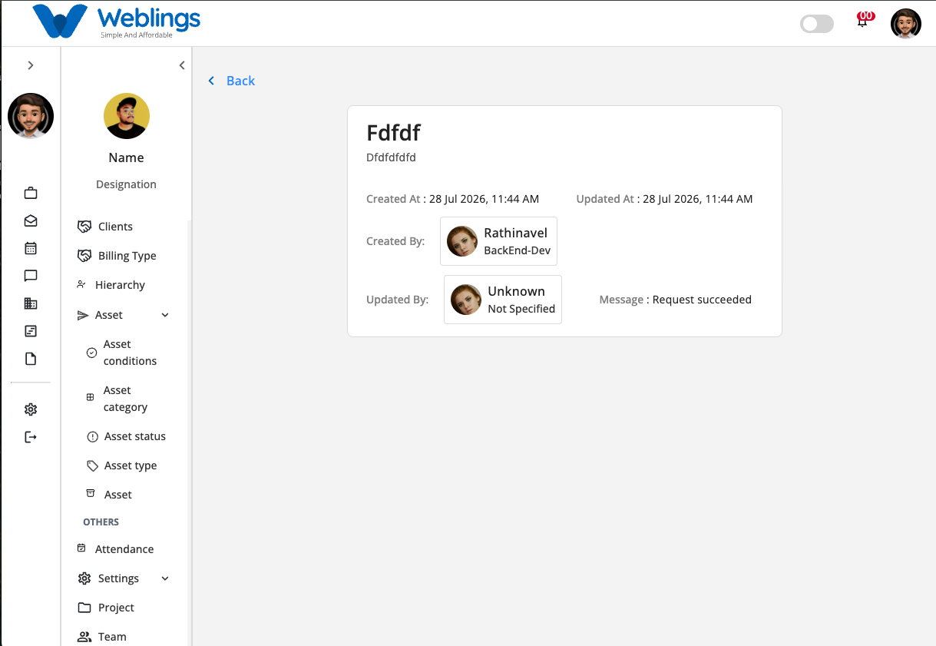Image resolution: width=936 pixels, height=646 pixels.
Task: Click the grid icon beside Asset category
Action: [90, 397]
